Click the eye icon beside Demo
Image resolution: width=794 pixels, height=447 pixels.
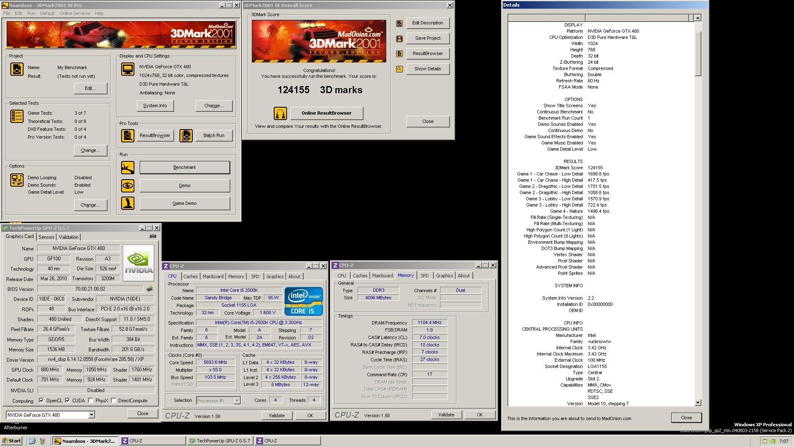128,185
